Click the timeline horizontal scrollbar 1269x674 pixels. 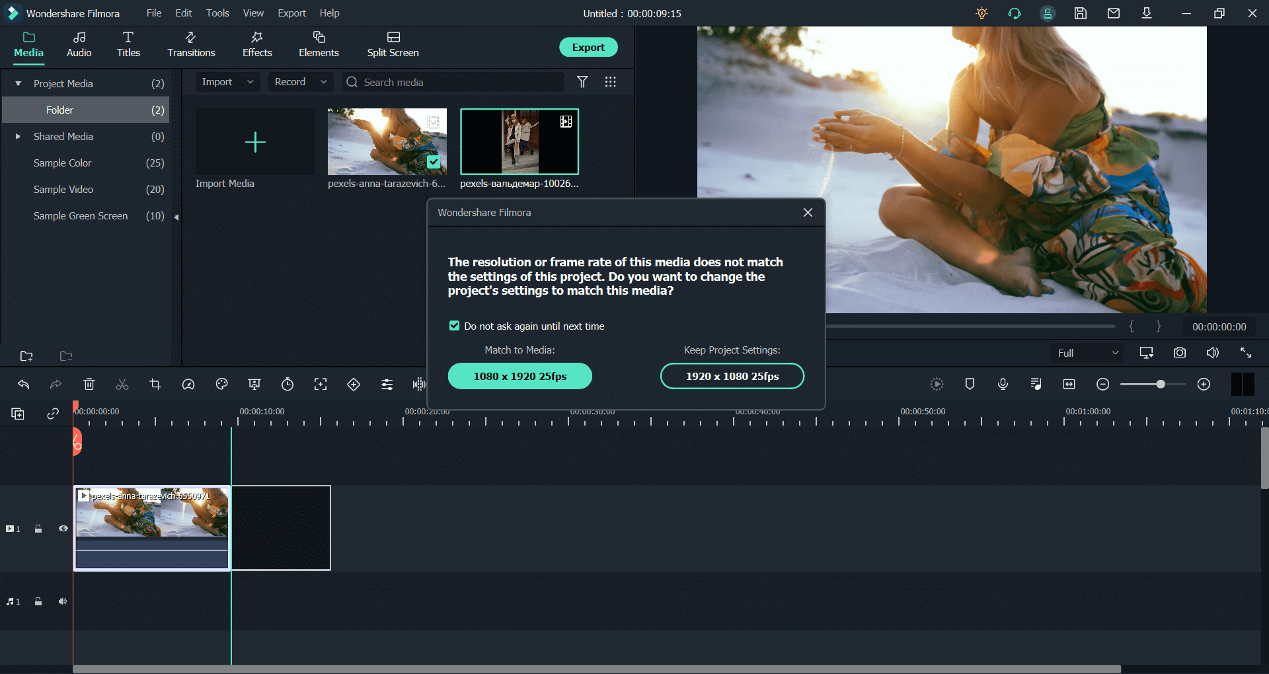tap(597, 669)
